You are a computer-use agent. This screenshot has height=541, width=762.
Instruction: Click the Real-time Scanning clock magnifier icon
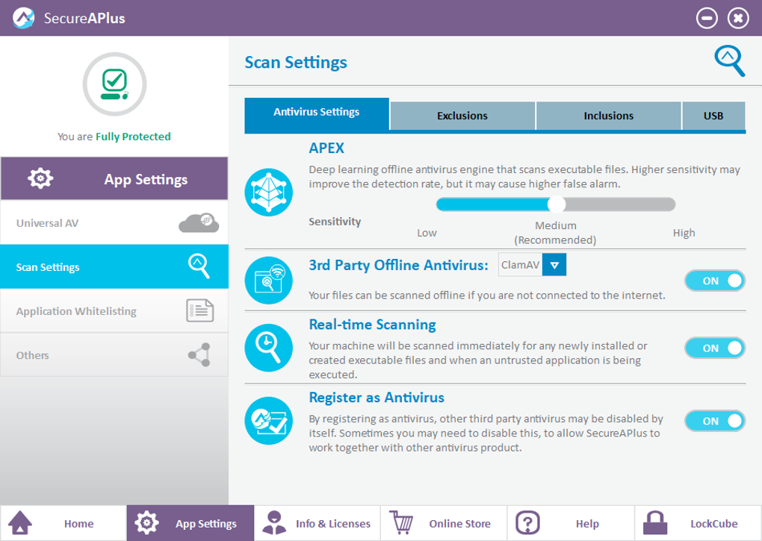pyautogui.click(x=269, y=348)
